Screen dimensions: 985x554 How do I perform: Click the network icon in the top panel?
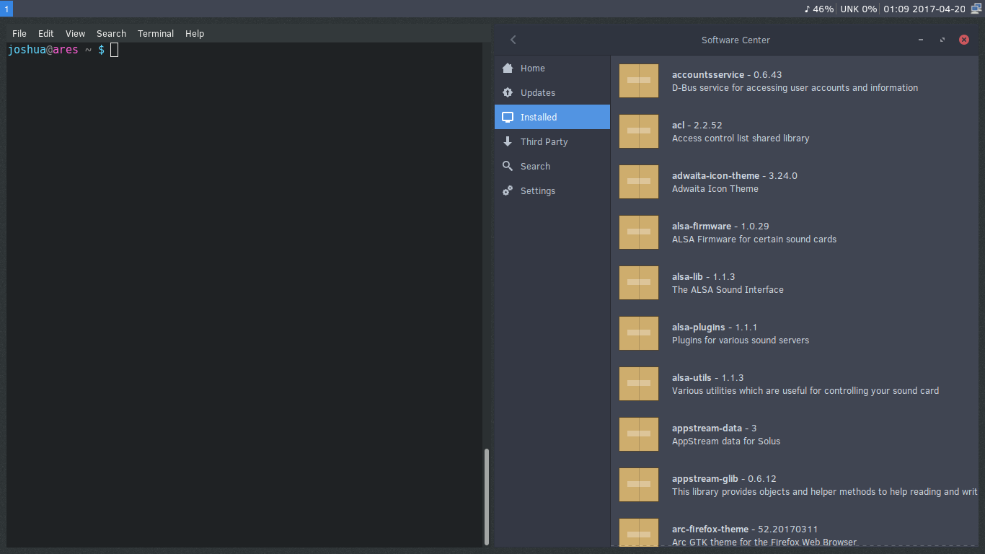tap(976, 9)
